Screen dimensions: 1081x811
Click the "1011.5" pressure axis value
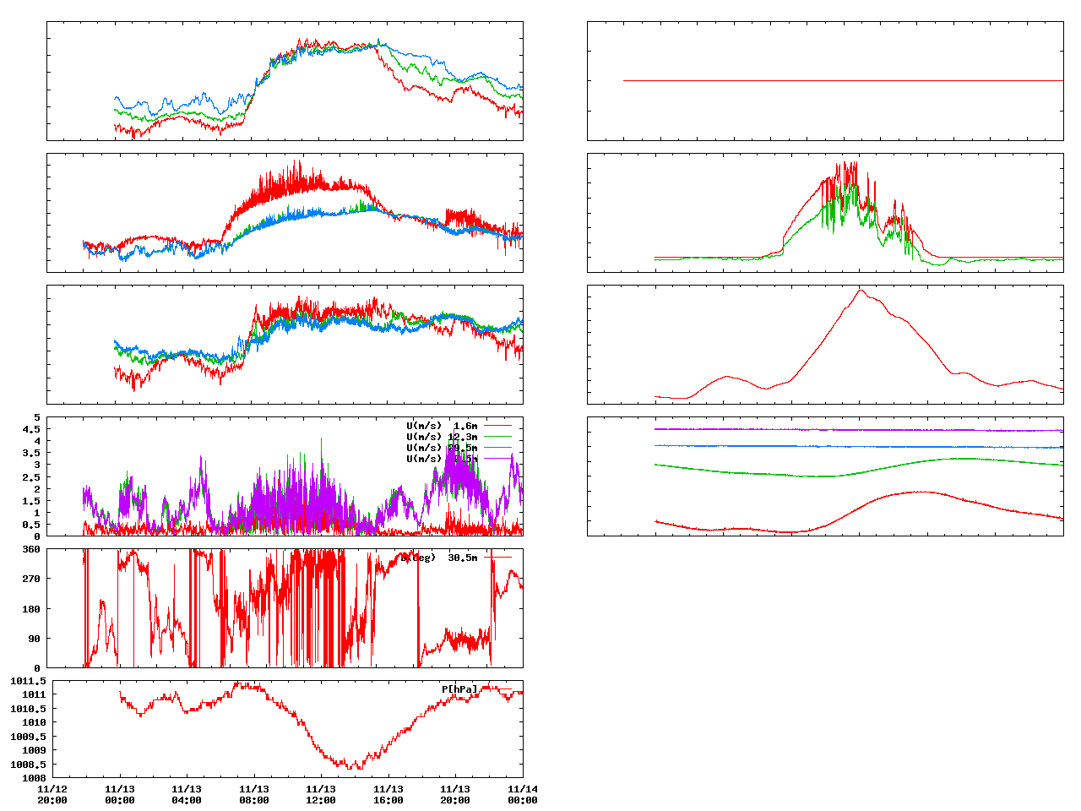coord(29,681)
